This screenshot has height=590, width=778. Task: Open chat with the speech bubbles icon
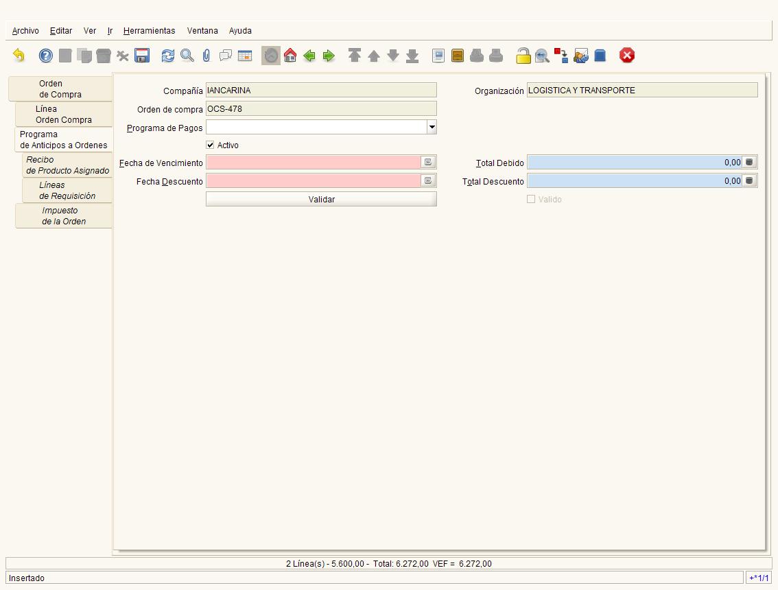[226, 55]
